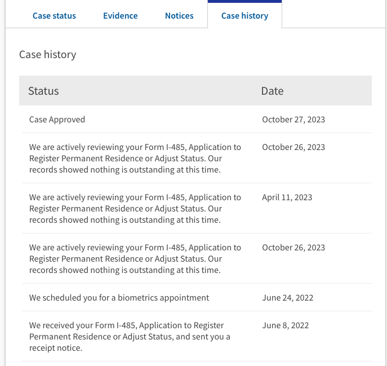Click the April 11, 2023 date

pos(287,197)
